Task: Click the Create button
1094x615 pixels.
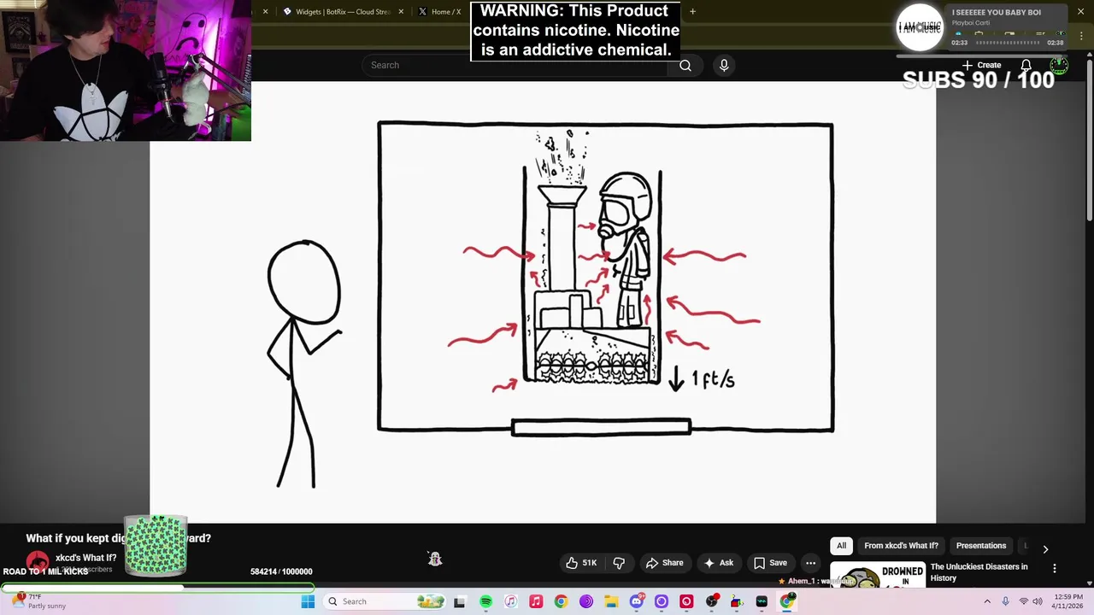Action: click(x=981, y=65)
